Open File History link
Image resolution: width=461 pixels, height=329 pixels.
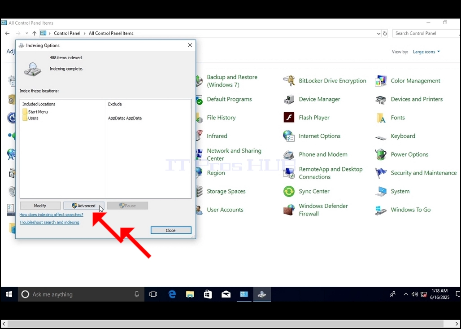[221, 118]
